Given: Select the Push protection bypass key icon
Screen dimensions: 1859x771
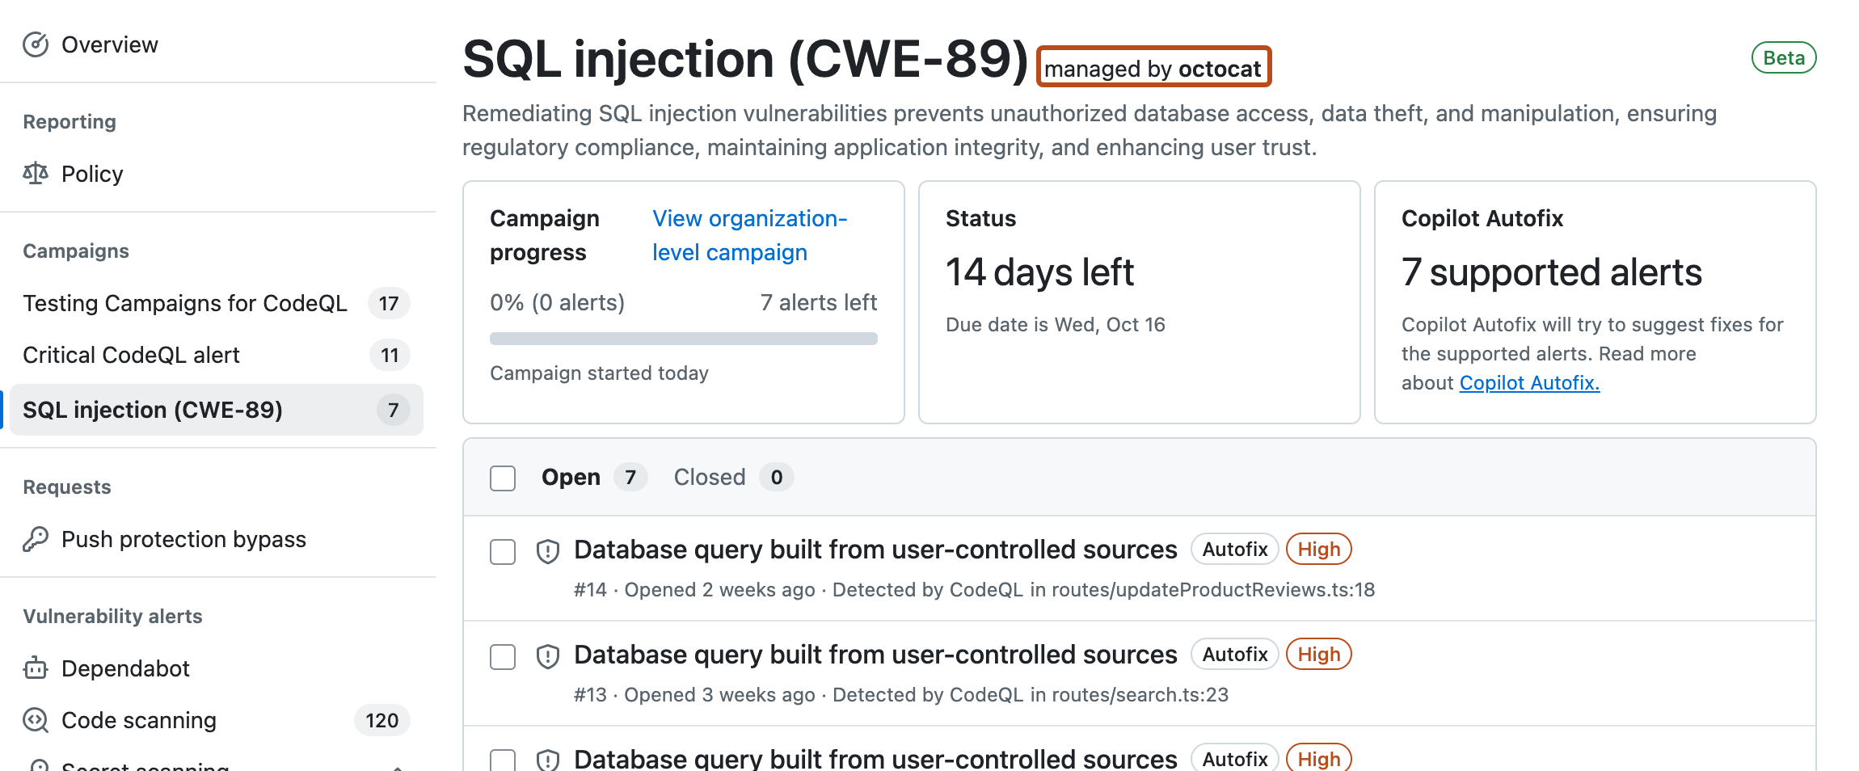Looking at the screenshot, I should 36,538.
